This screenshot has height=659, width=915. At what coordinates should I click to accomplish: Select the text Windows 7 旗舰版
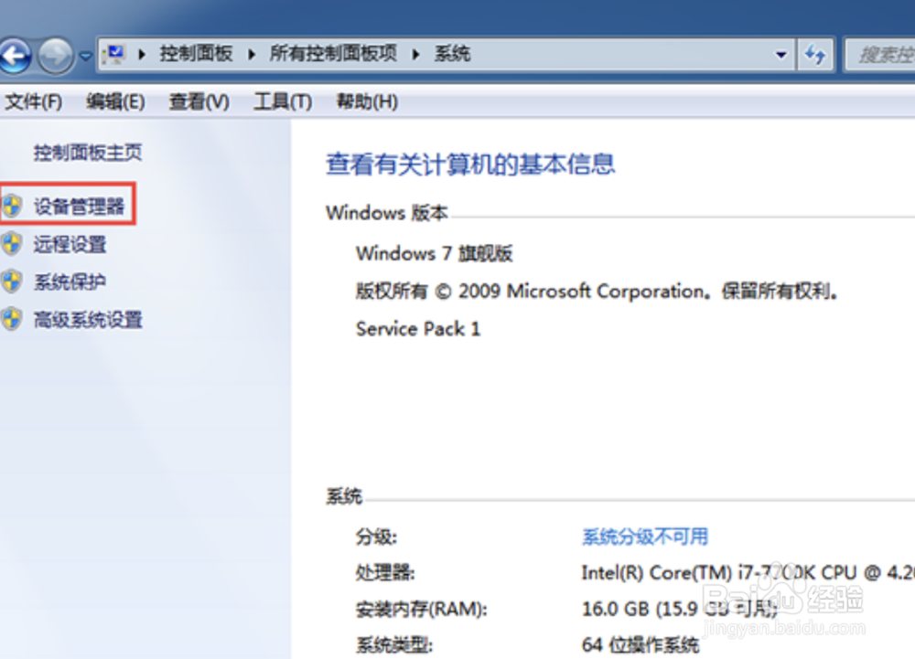434,253
